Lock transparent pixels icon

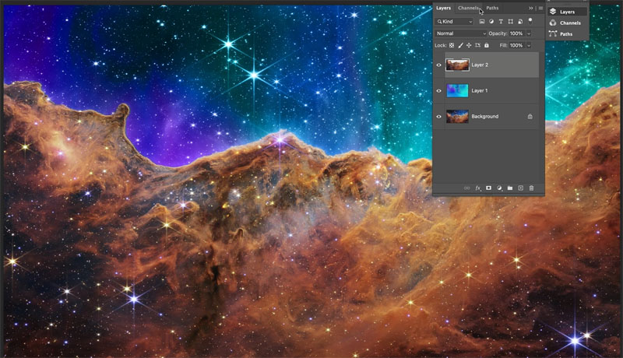coord(452,45)
